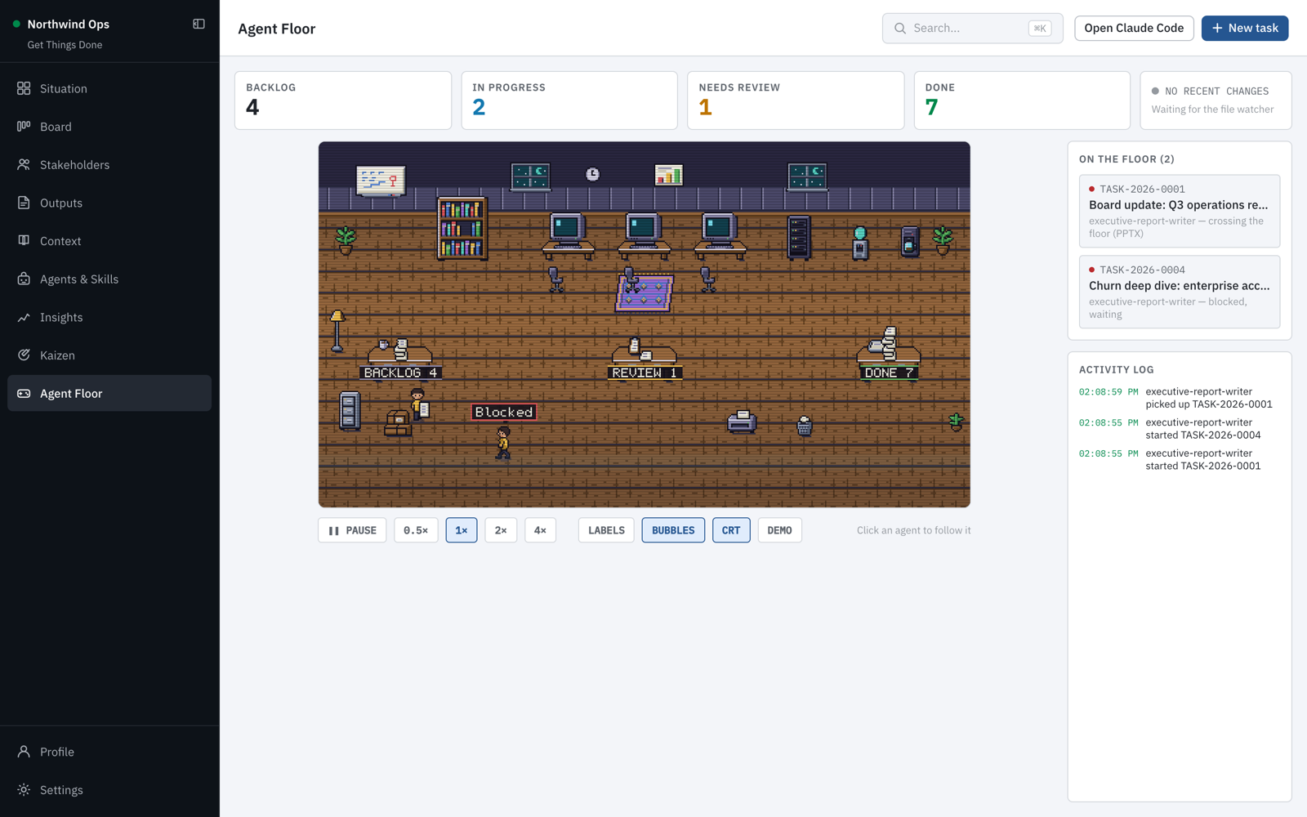
Task: Click the Done count card
Action: pyautogui.click(x=1022, y=100)
